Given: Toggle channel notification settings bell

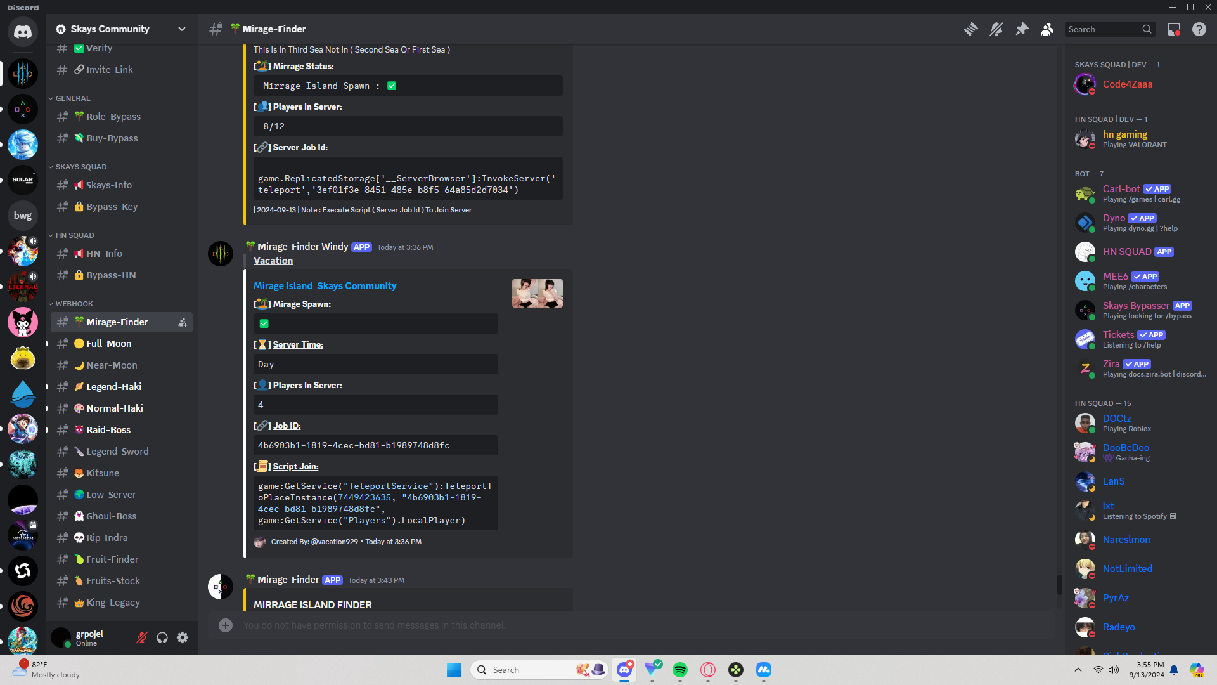Looking at the screenshot, I should pyautogui.click(x=996, y=29).
